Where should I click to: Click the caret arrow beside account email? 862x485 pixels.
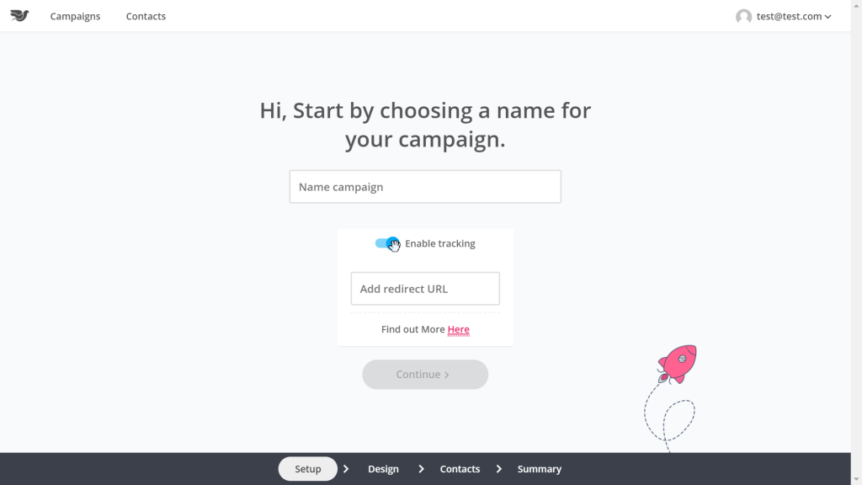click(828, 17)
